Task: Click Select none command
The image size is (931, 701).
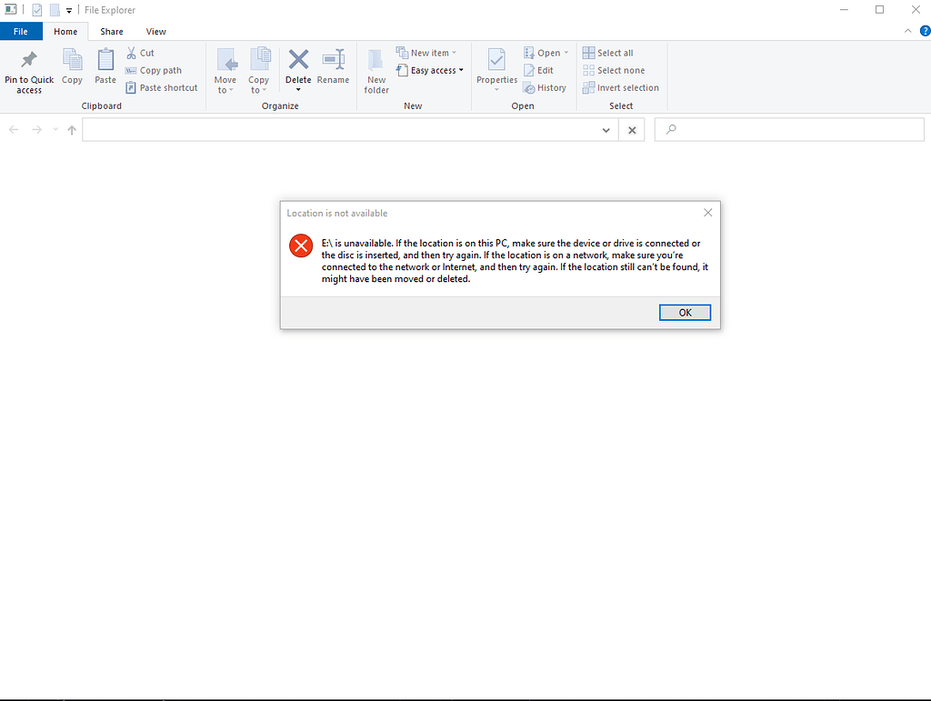Action: 614,70
